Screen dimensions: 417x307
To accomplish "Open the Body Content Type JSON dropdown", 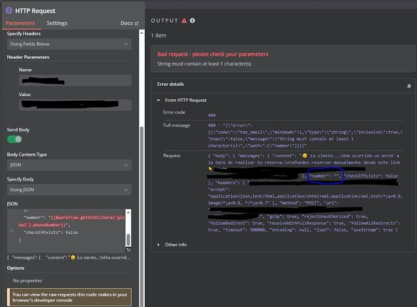I will [x=69, y=165].
